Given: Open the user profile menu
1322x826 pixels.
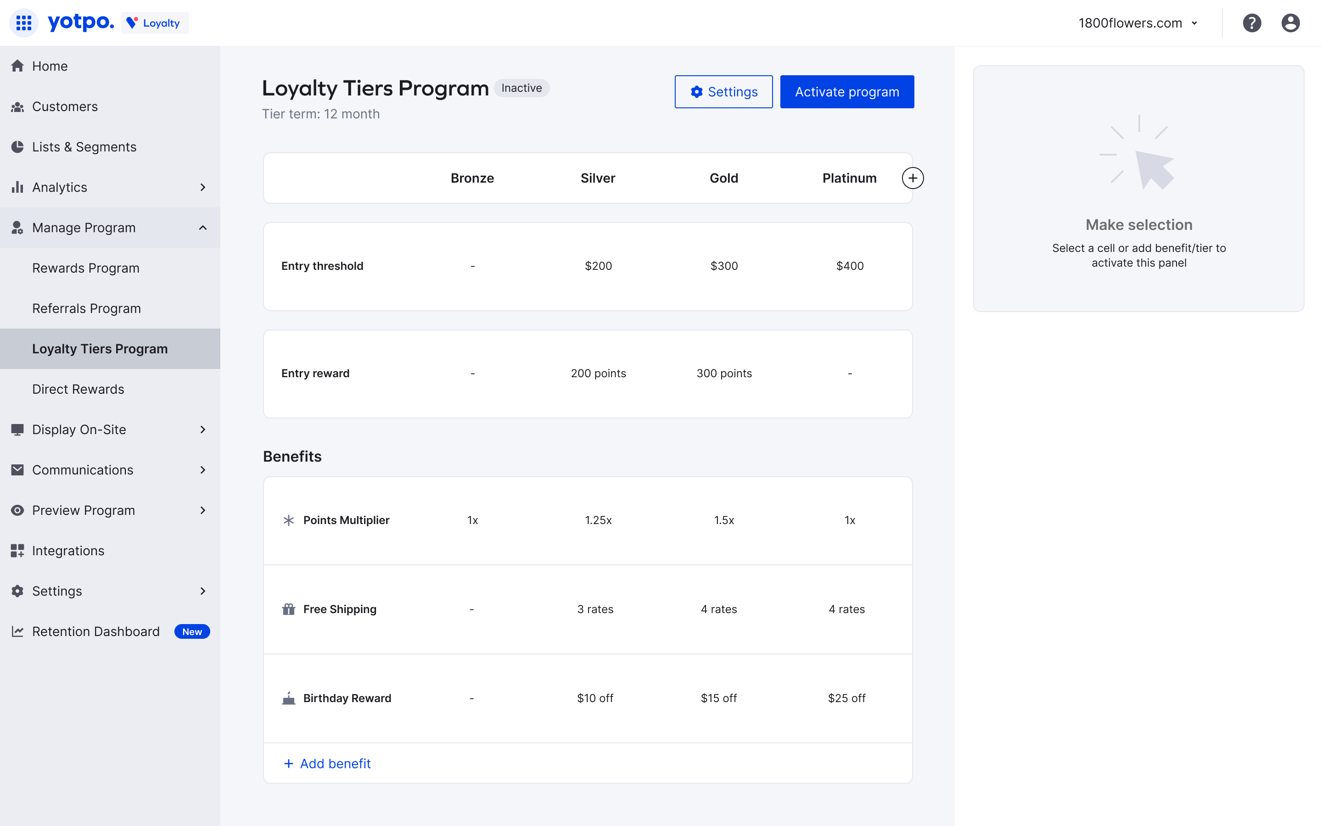Looking at the screenshot, I should (1290, 23).
